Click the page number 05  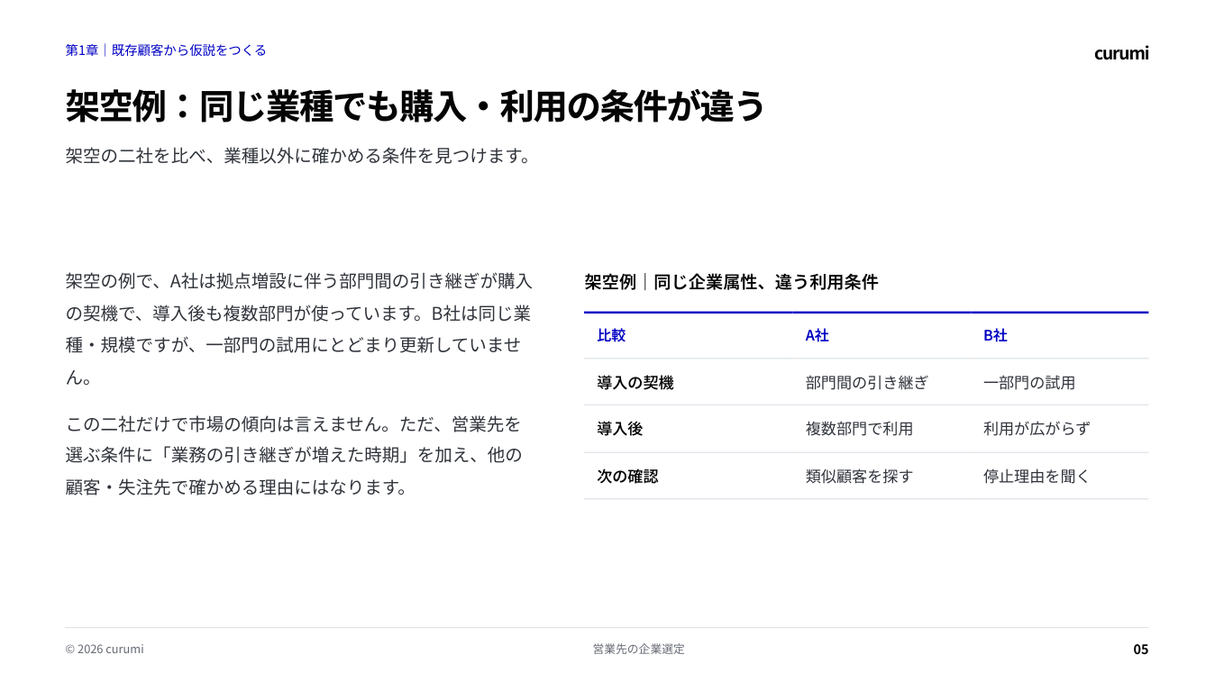tap(1141, 650)
